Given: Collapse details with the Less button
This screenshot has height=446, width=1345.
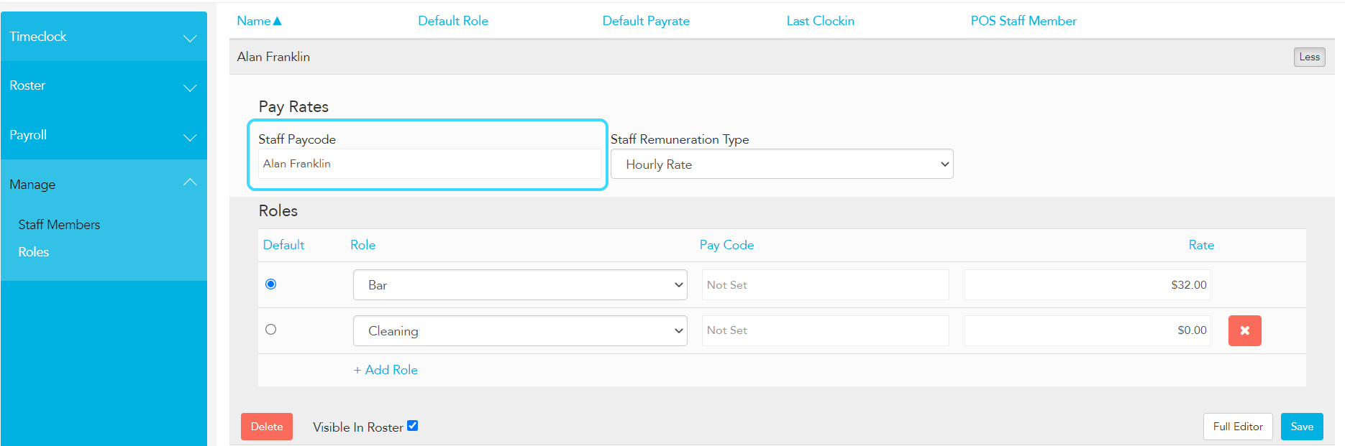Looking at the screenshot, I should [x=1309, y=57].
